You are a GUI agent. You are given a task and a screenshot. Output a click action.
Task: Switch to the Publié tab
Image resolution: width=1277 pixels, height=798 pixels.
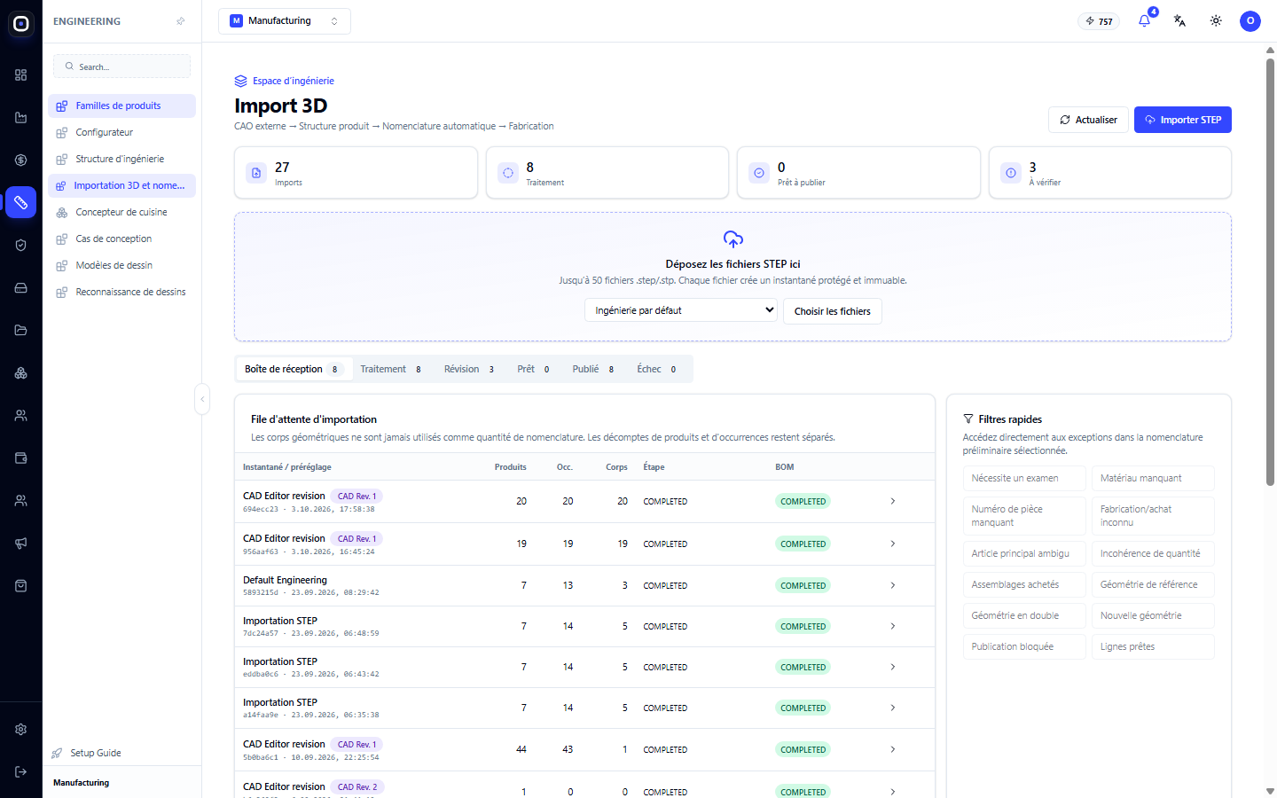click(593, 370)
